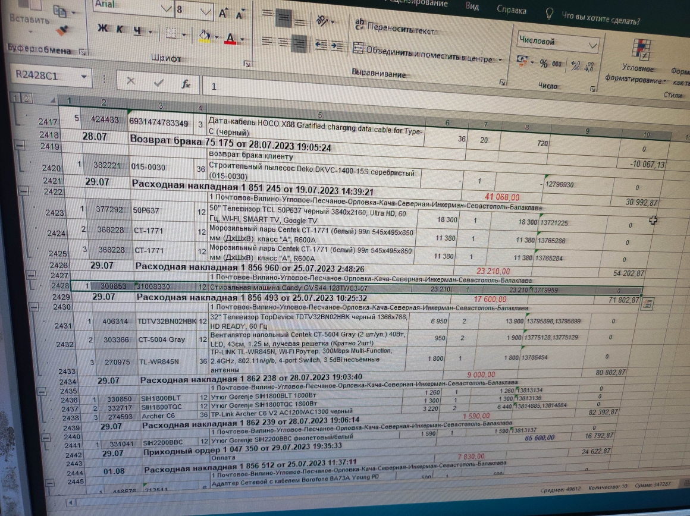Screen dimensions: 690x516
Task: Click the fx Insert Function icon
Action: click(x=186, y=84)
